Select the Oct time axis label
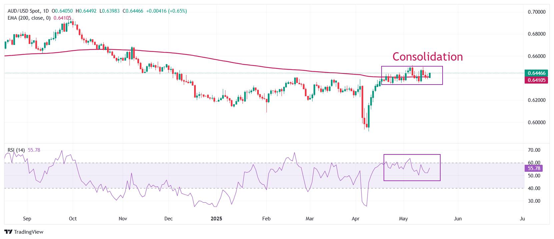The image size is (554, 239). coord(73,219)
